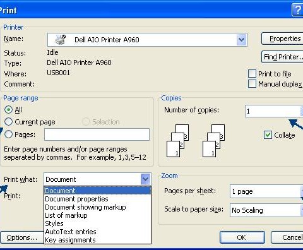Click the second collated pages illustration
Image resolution: width=303 pixels, height=250 pixels.
(213, 141)
